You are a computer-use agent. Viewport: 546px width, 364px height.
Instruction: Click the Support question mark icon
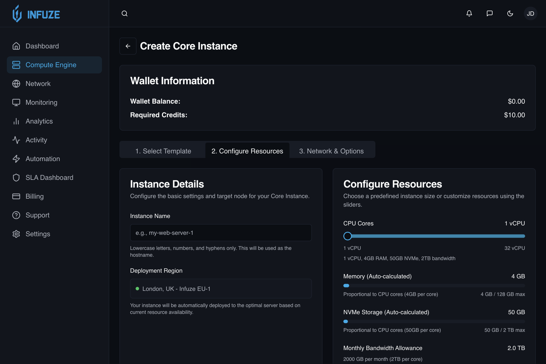[16, 215]
